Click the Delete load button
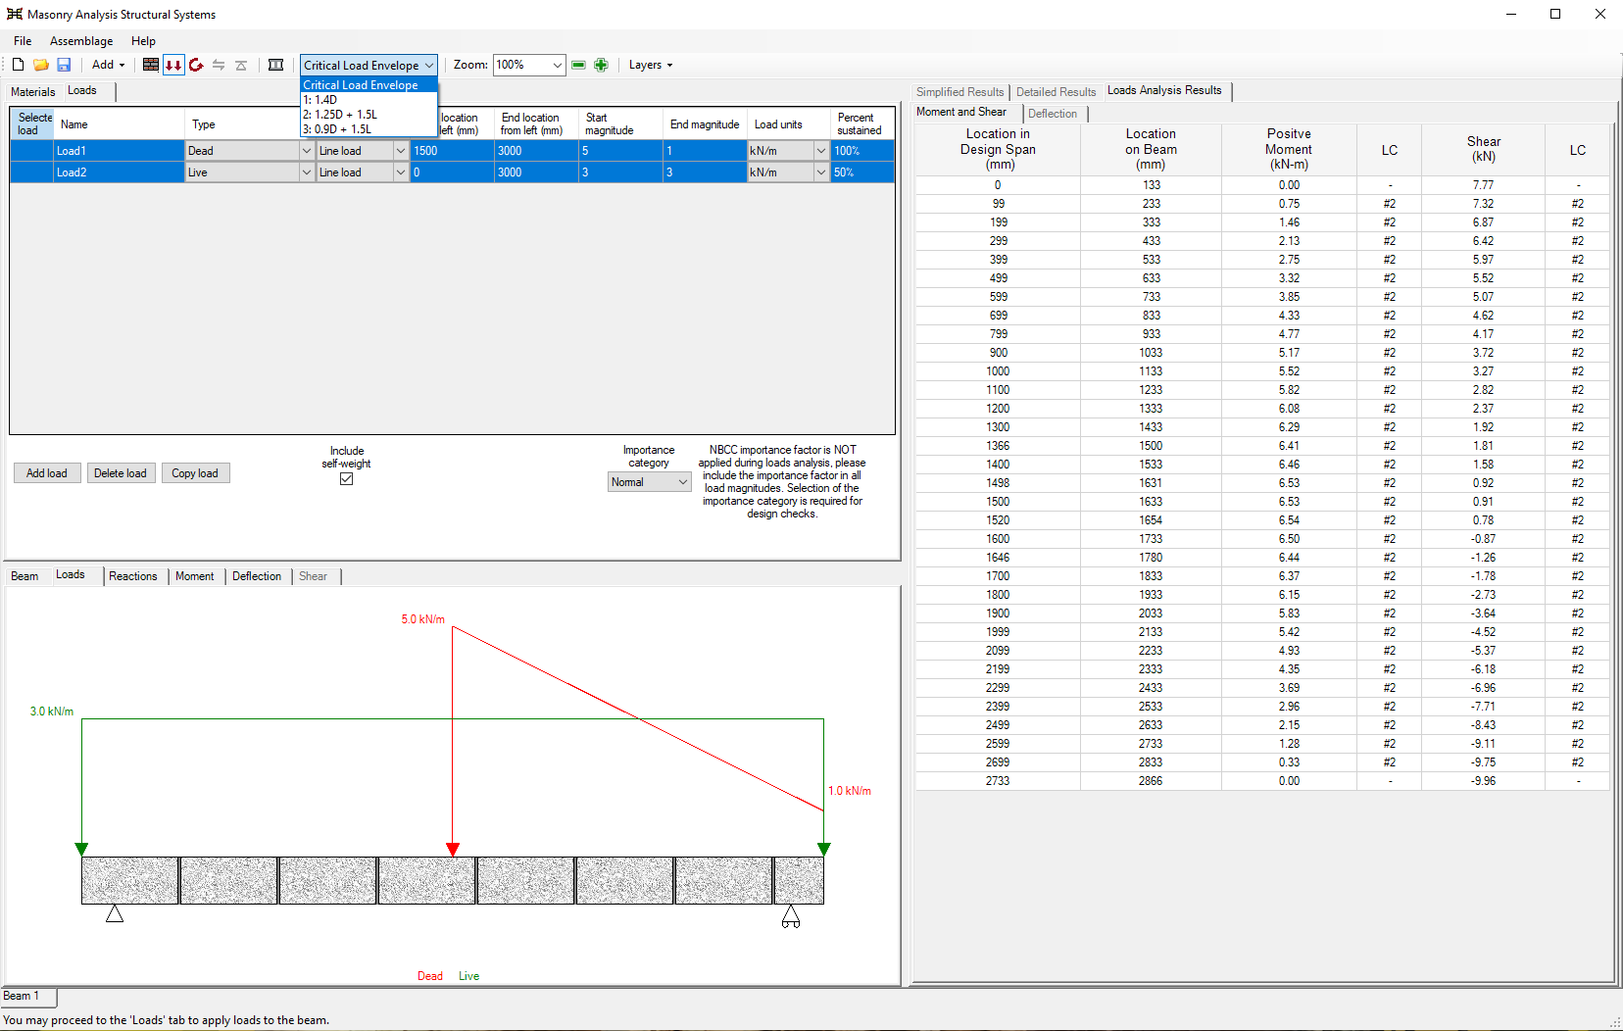This screenshot has height=1031, width=1623. 120,473
